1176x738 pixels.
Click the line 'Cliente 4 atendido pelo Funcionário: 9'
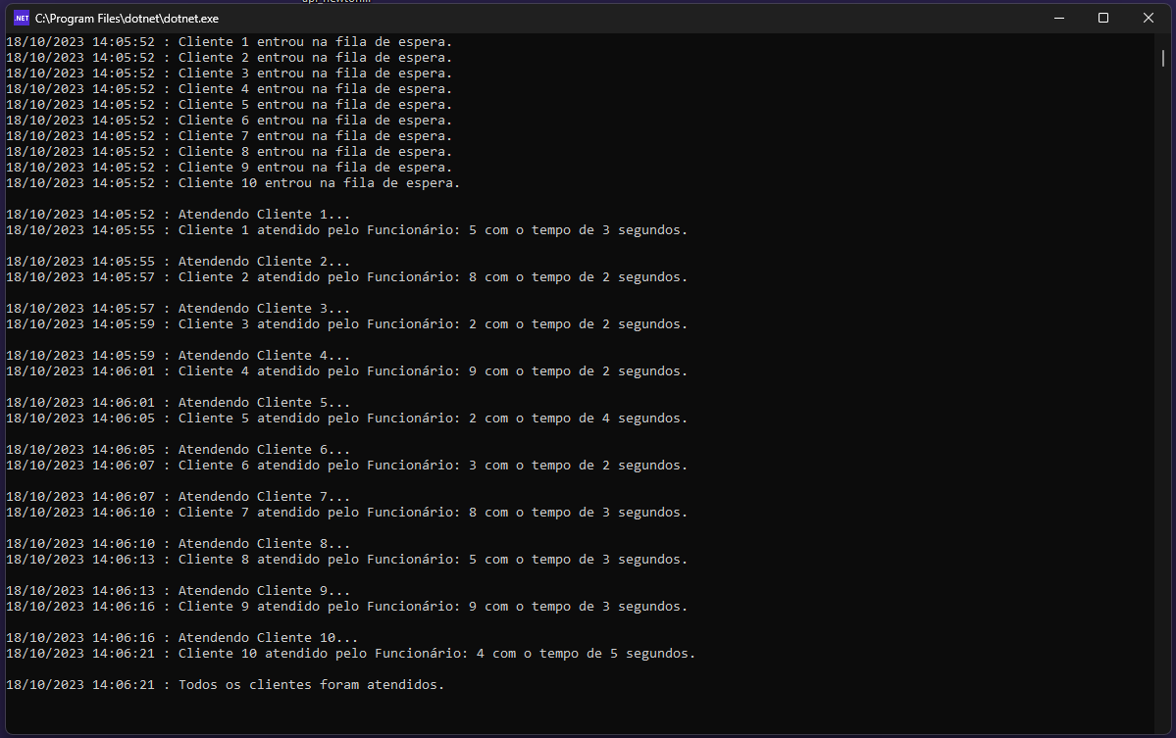click(x=346, y=372)
